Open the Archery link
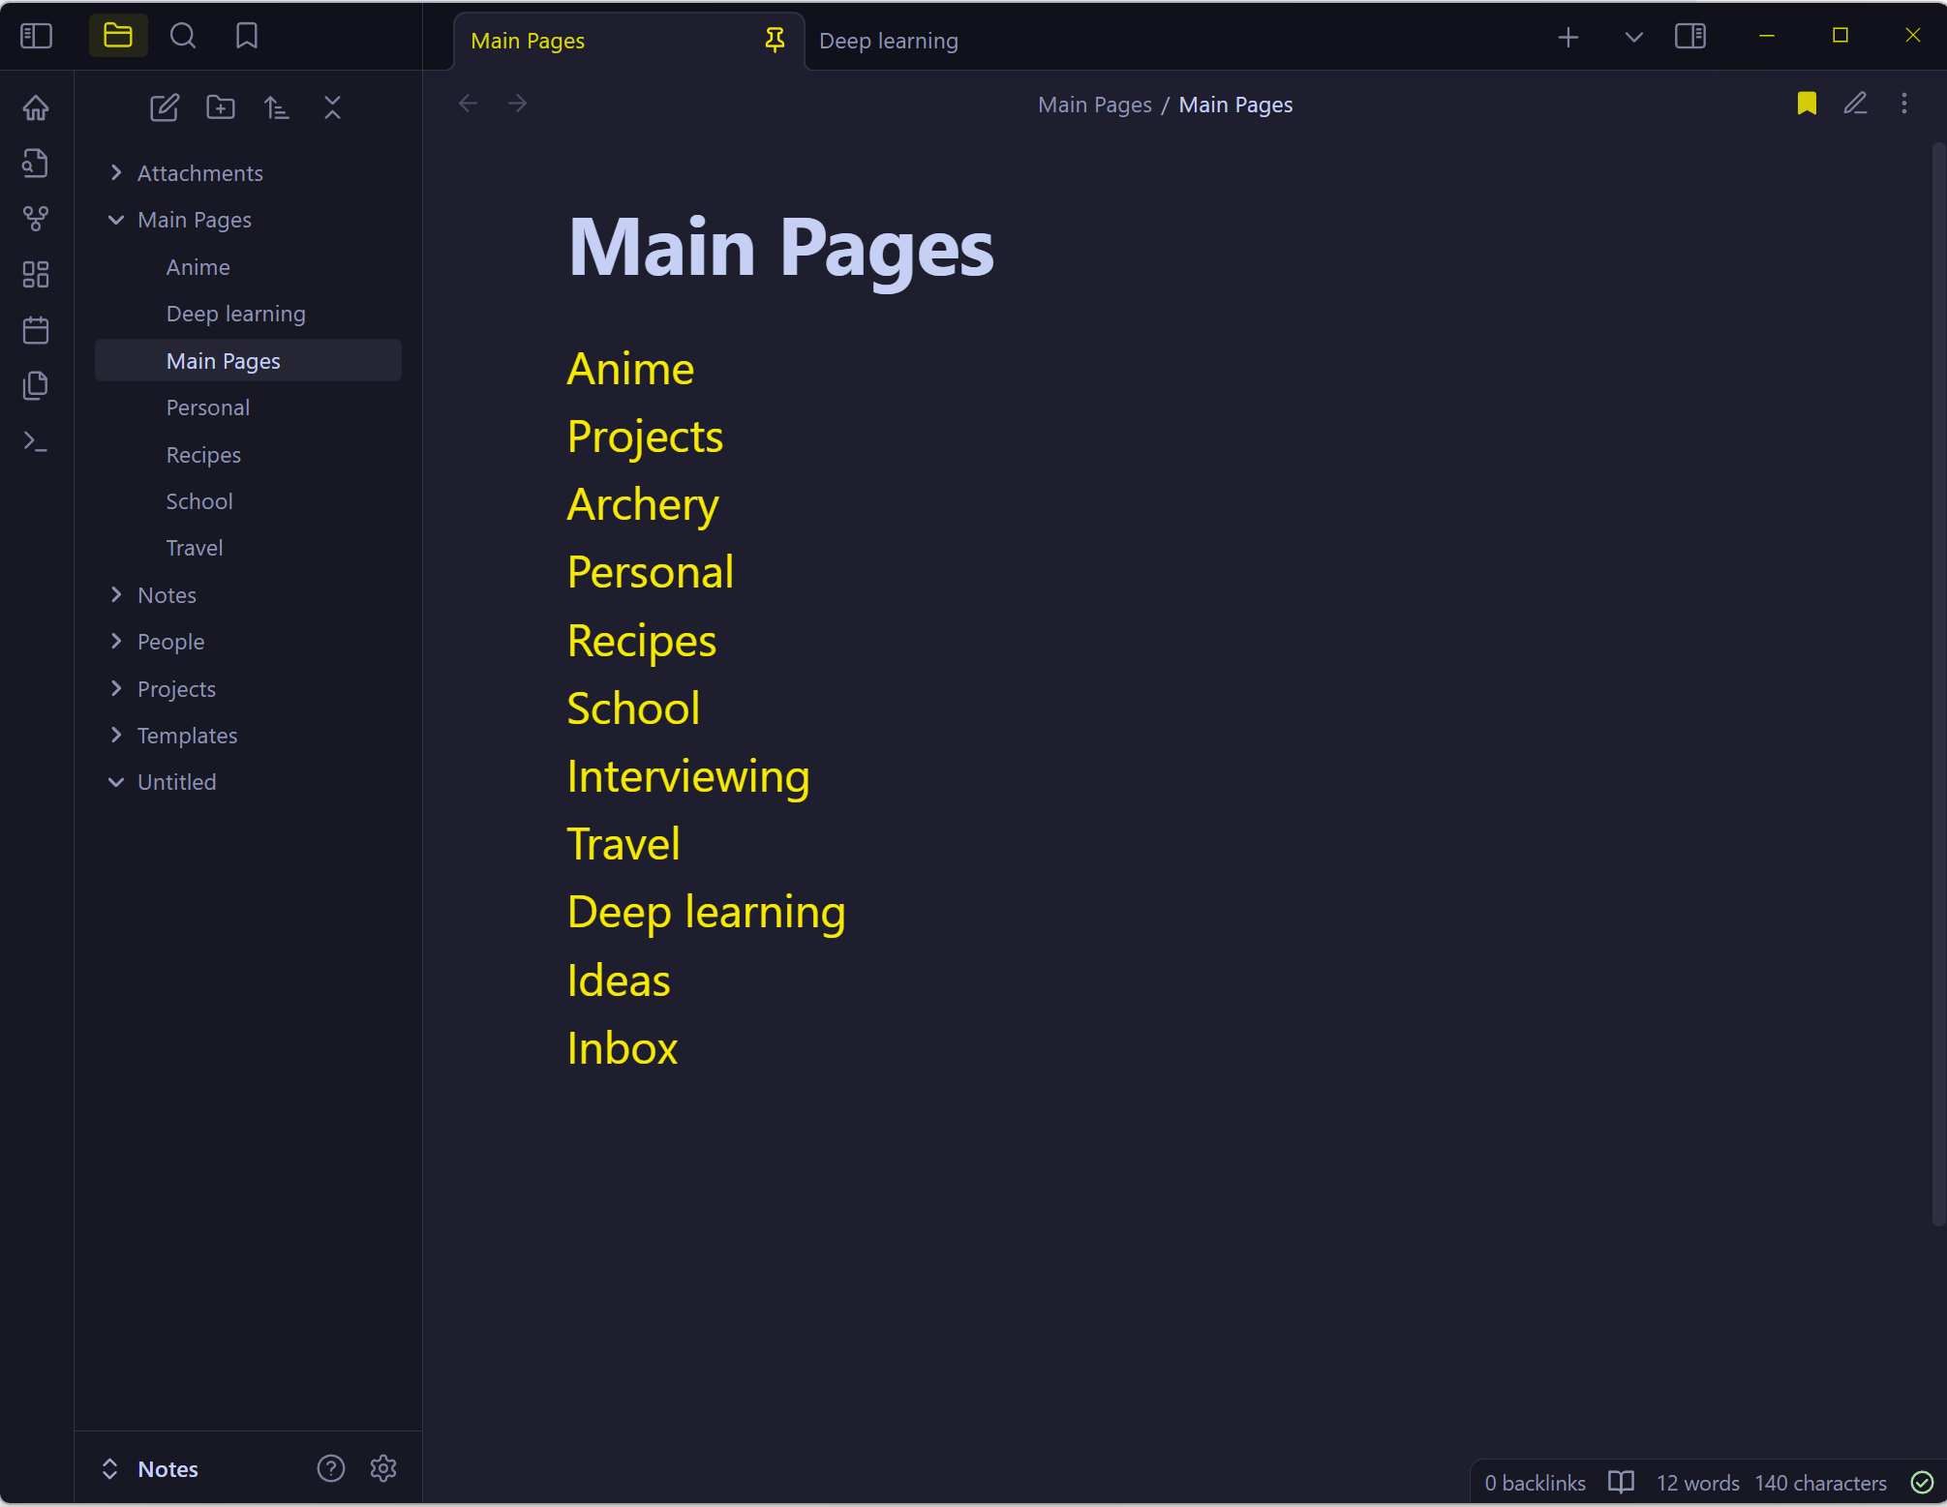1947x1507 pixels. click(642, 504)
